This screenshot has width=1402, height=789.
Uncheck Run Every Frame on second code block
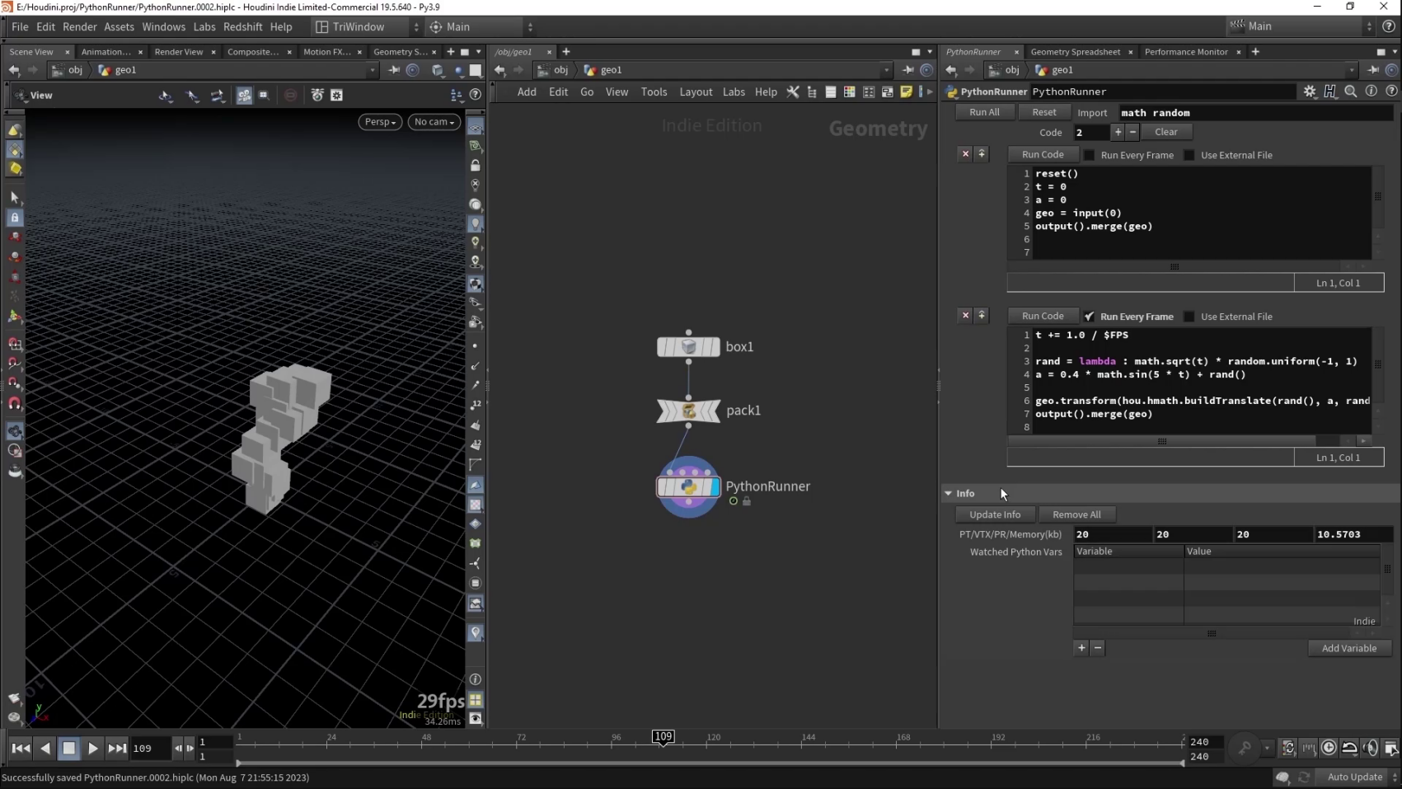click(1089, 317)
